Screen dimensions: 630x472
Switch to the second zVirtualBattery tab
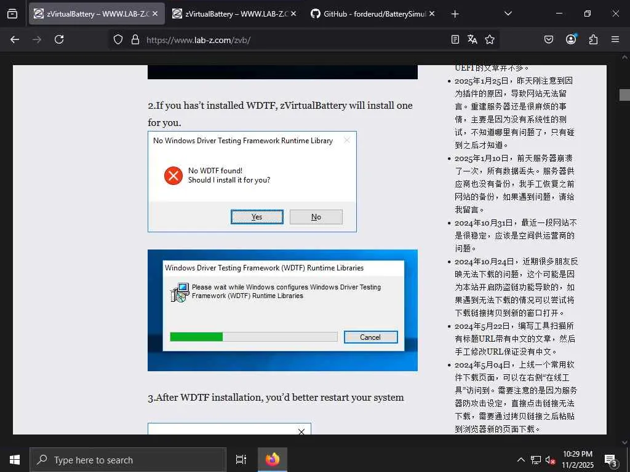(234, 14)
